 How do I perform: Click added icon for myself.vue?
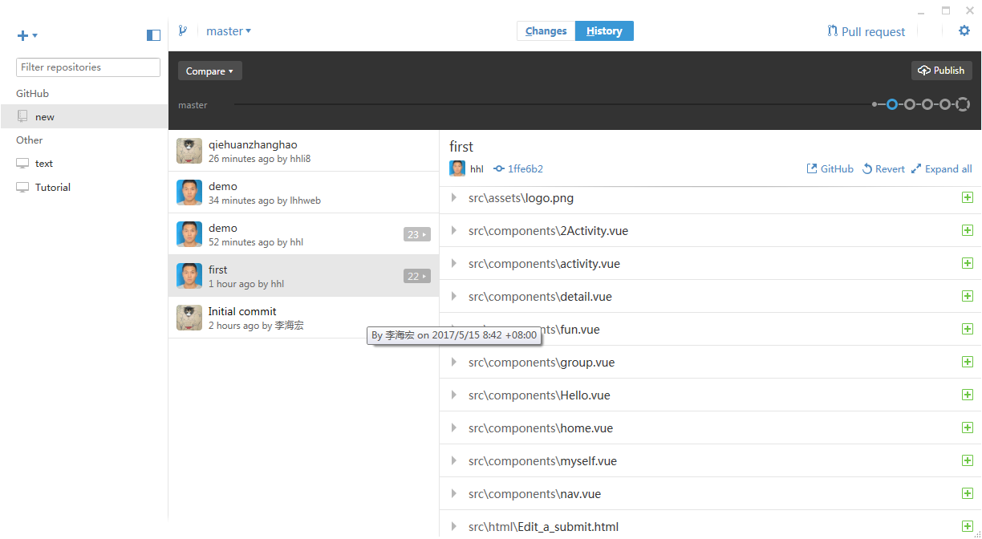[967, 460]
